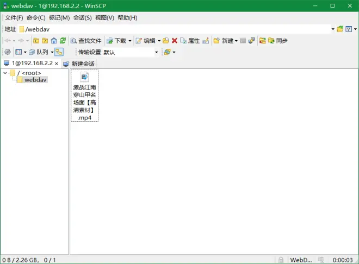Open the 队列 dropdown arrow
The width and height of the screenshot is (359, 264).
(52, 52)
